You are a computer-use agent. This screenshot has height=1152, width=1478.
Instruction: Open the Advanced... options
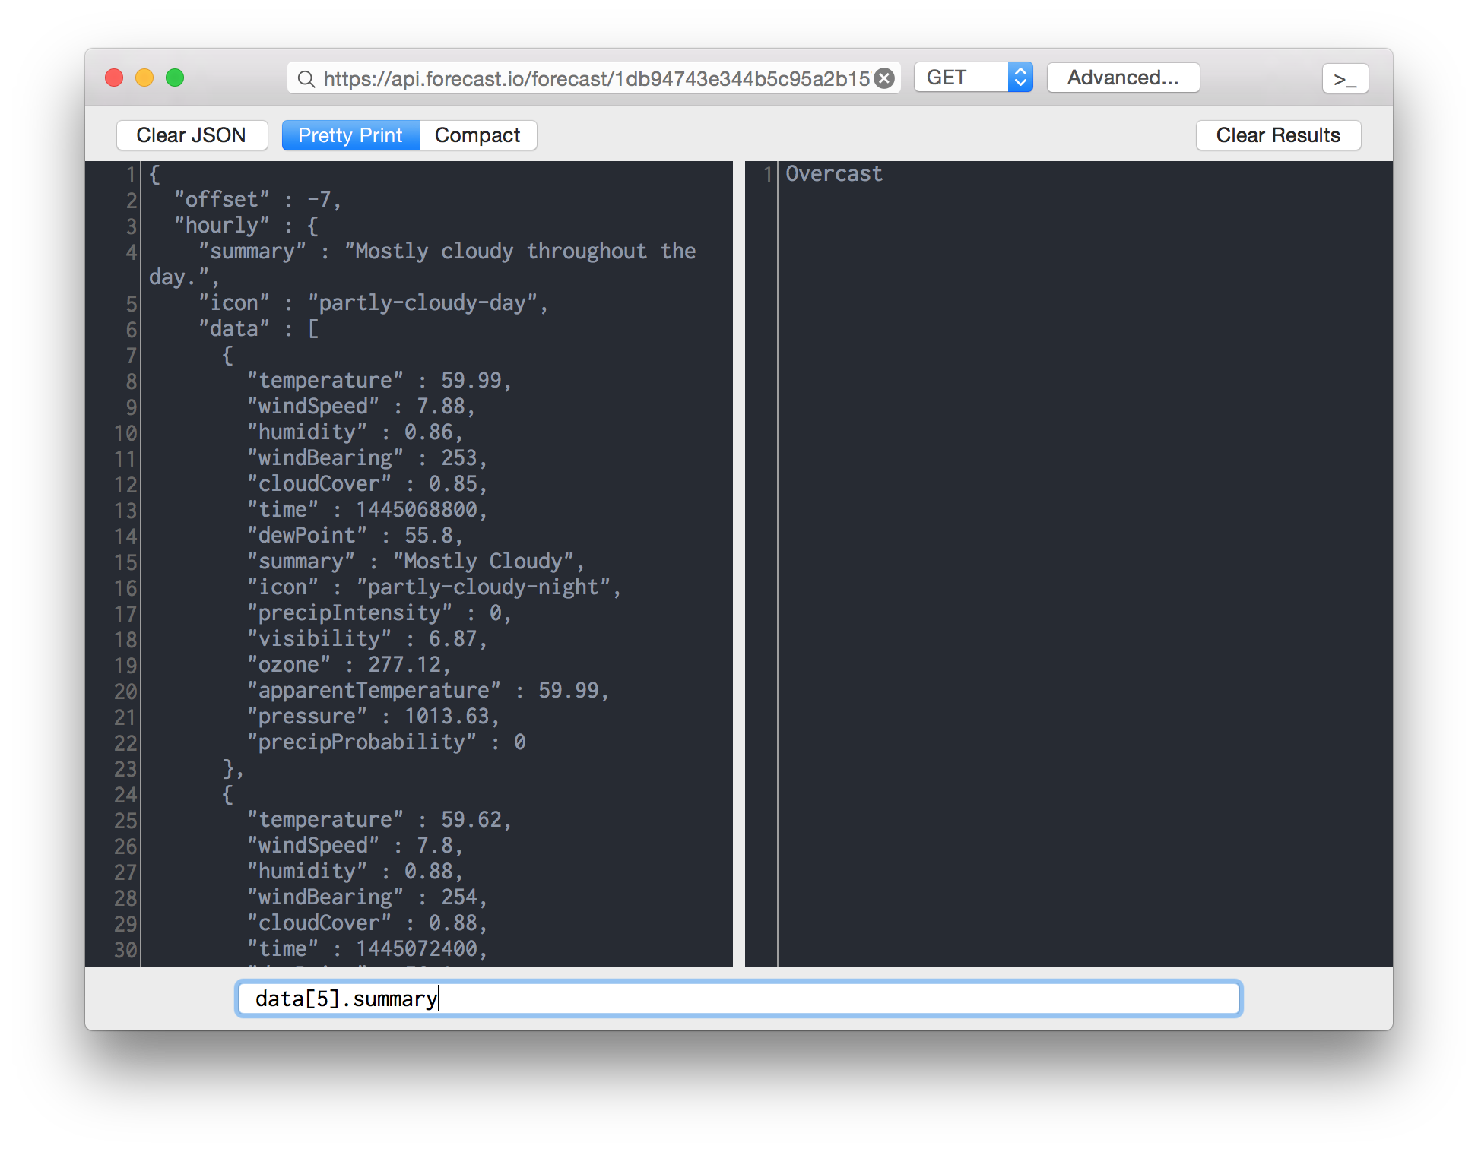pyautogui.click(x=1123, y=78)
